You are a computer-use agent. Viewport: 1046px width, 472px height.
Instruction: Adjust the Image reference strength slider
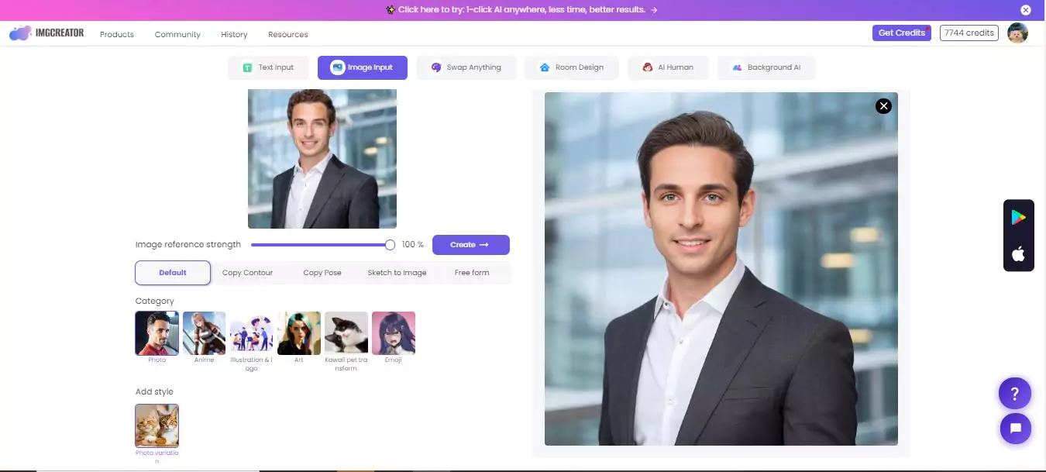coord(323,245)
